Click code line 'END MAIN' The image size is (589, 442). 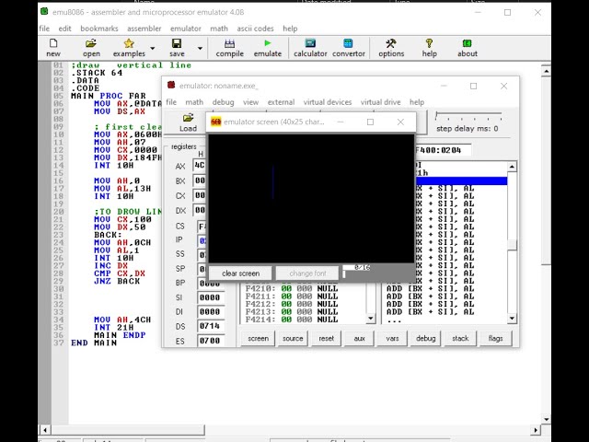click(94, 343)
